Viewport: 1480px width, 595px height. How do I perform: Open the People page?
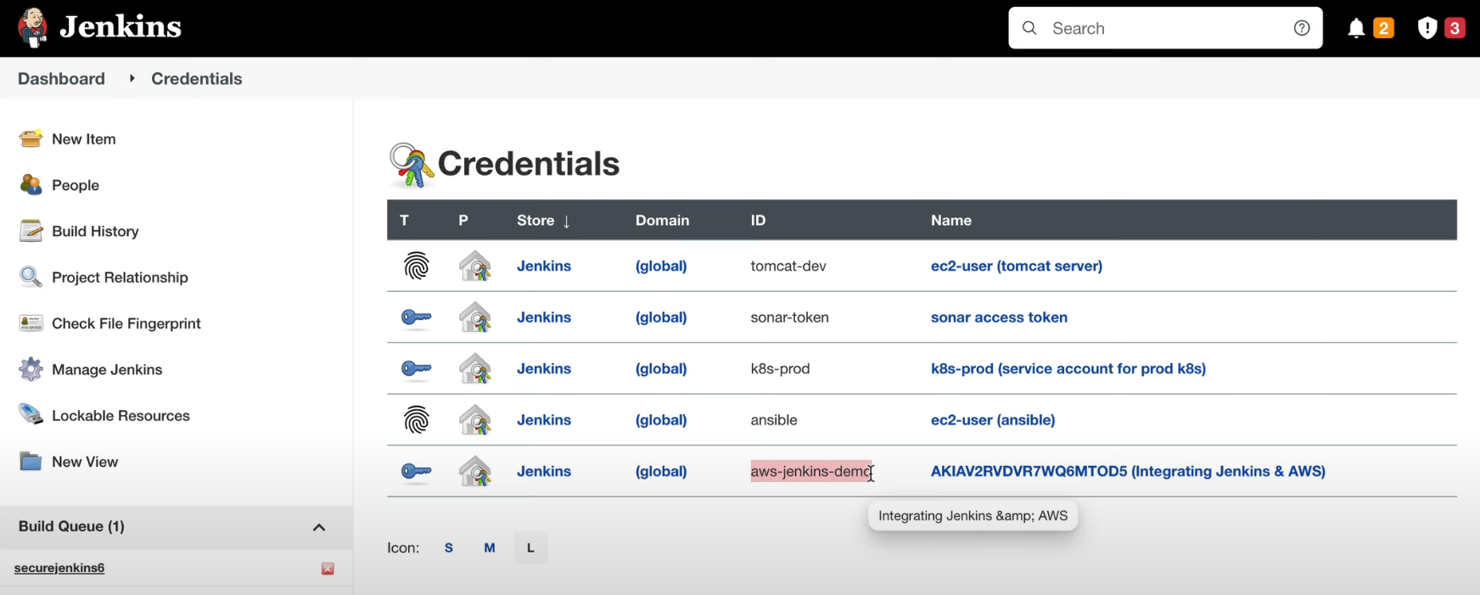76,185
